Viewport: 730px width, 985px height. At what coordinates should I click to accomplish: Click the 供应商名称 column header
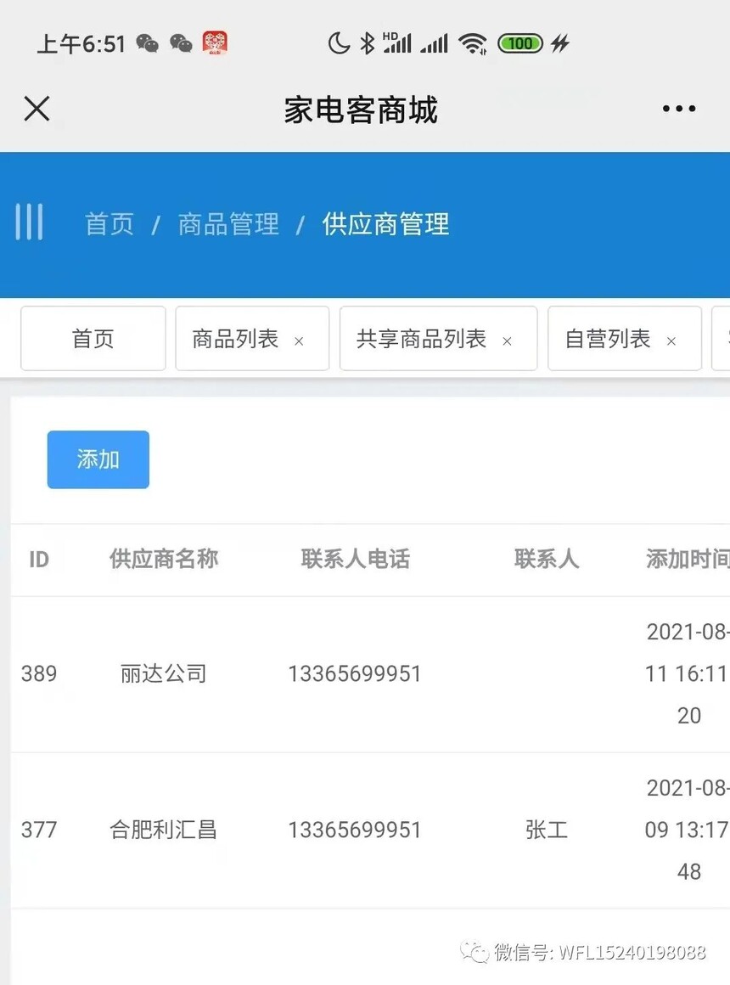pos(163,559)
